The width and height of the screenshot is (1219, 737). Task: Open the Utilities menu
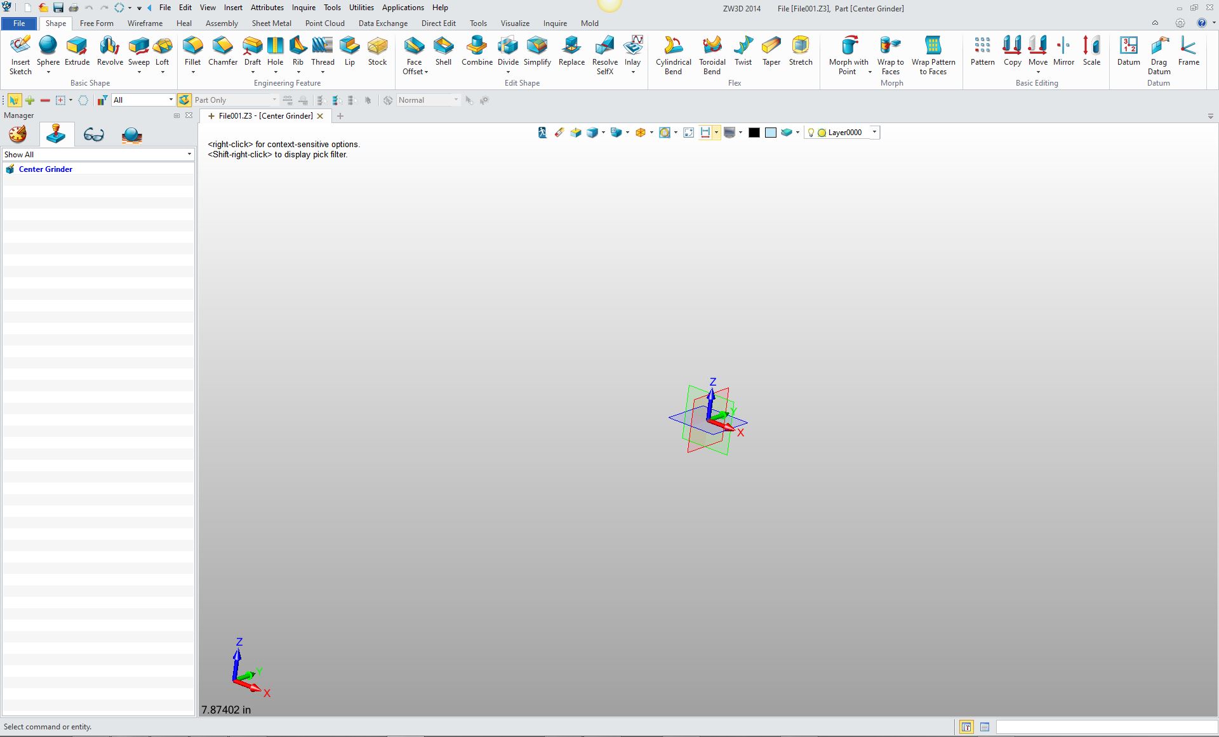tap(361, 8)
